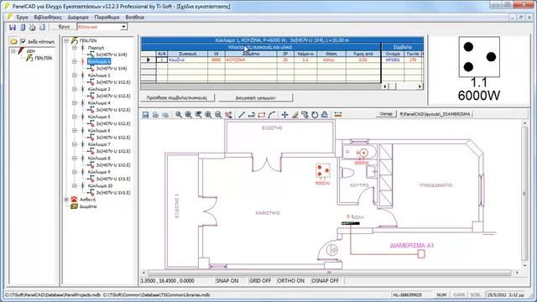Click the lightning bolt icon beside ΔΕΗ

tap(21, 51)
